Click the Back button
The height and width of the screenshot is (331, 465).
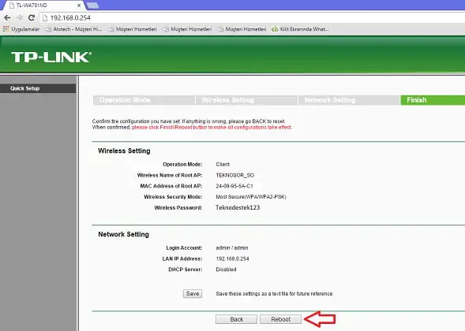click(x=236, y=319)
